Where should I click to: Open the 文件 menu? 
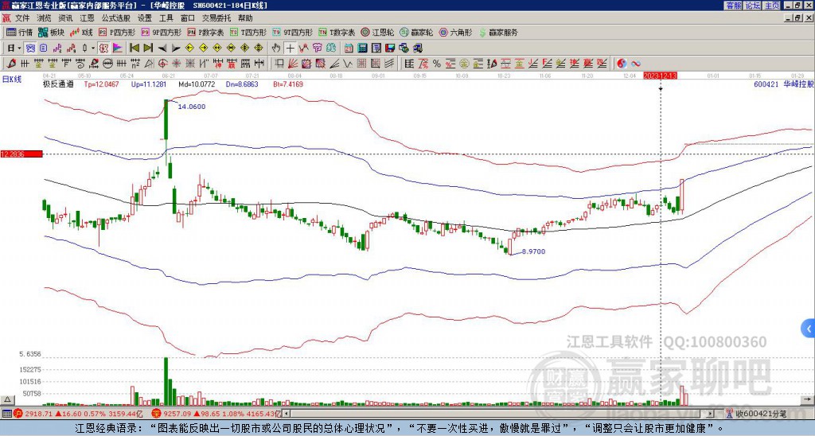pos(22,18)
